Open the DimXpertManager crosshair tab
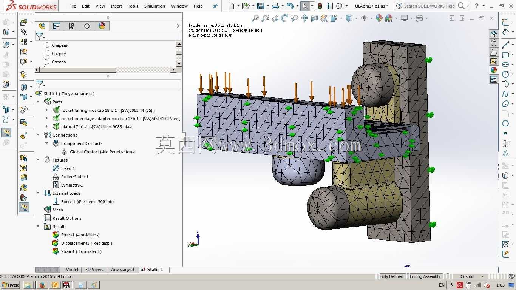516x290 pixels. click(x=87, y=26)
